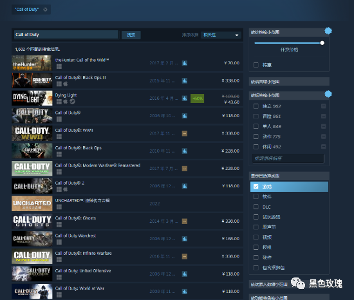Exclude the first tag using its minus icon

(323, 106)
